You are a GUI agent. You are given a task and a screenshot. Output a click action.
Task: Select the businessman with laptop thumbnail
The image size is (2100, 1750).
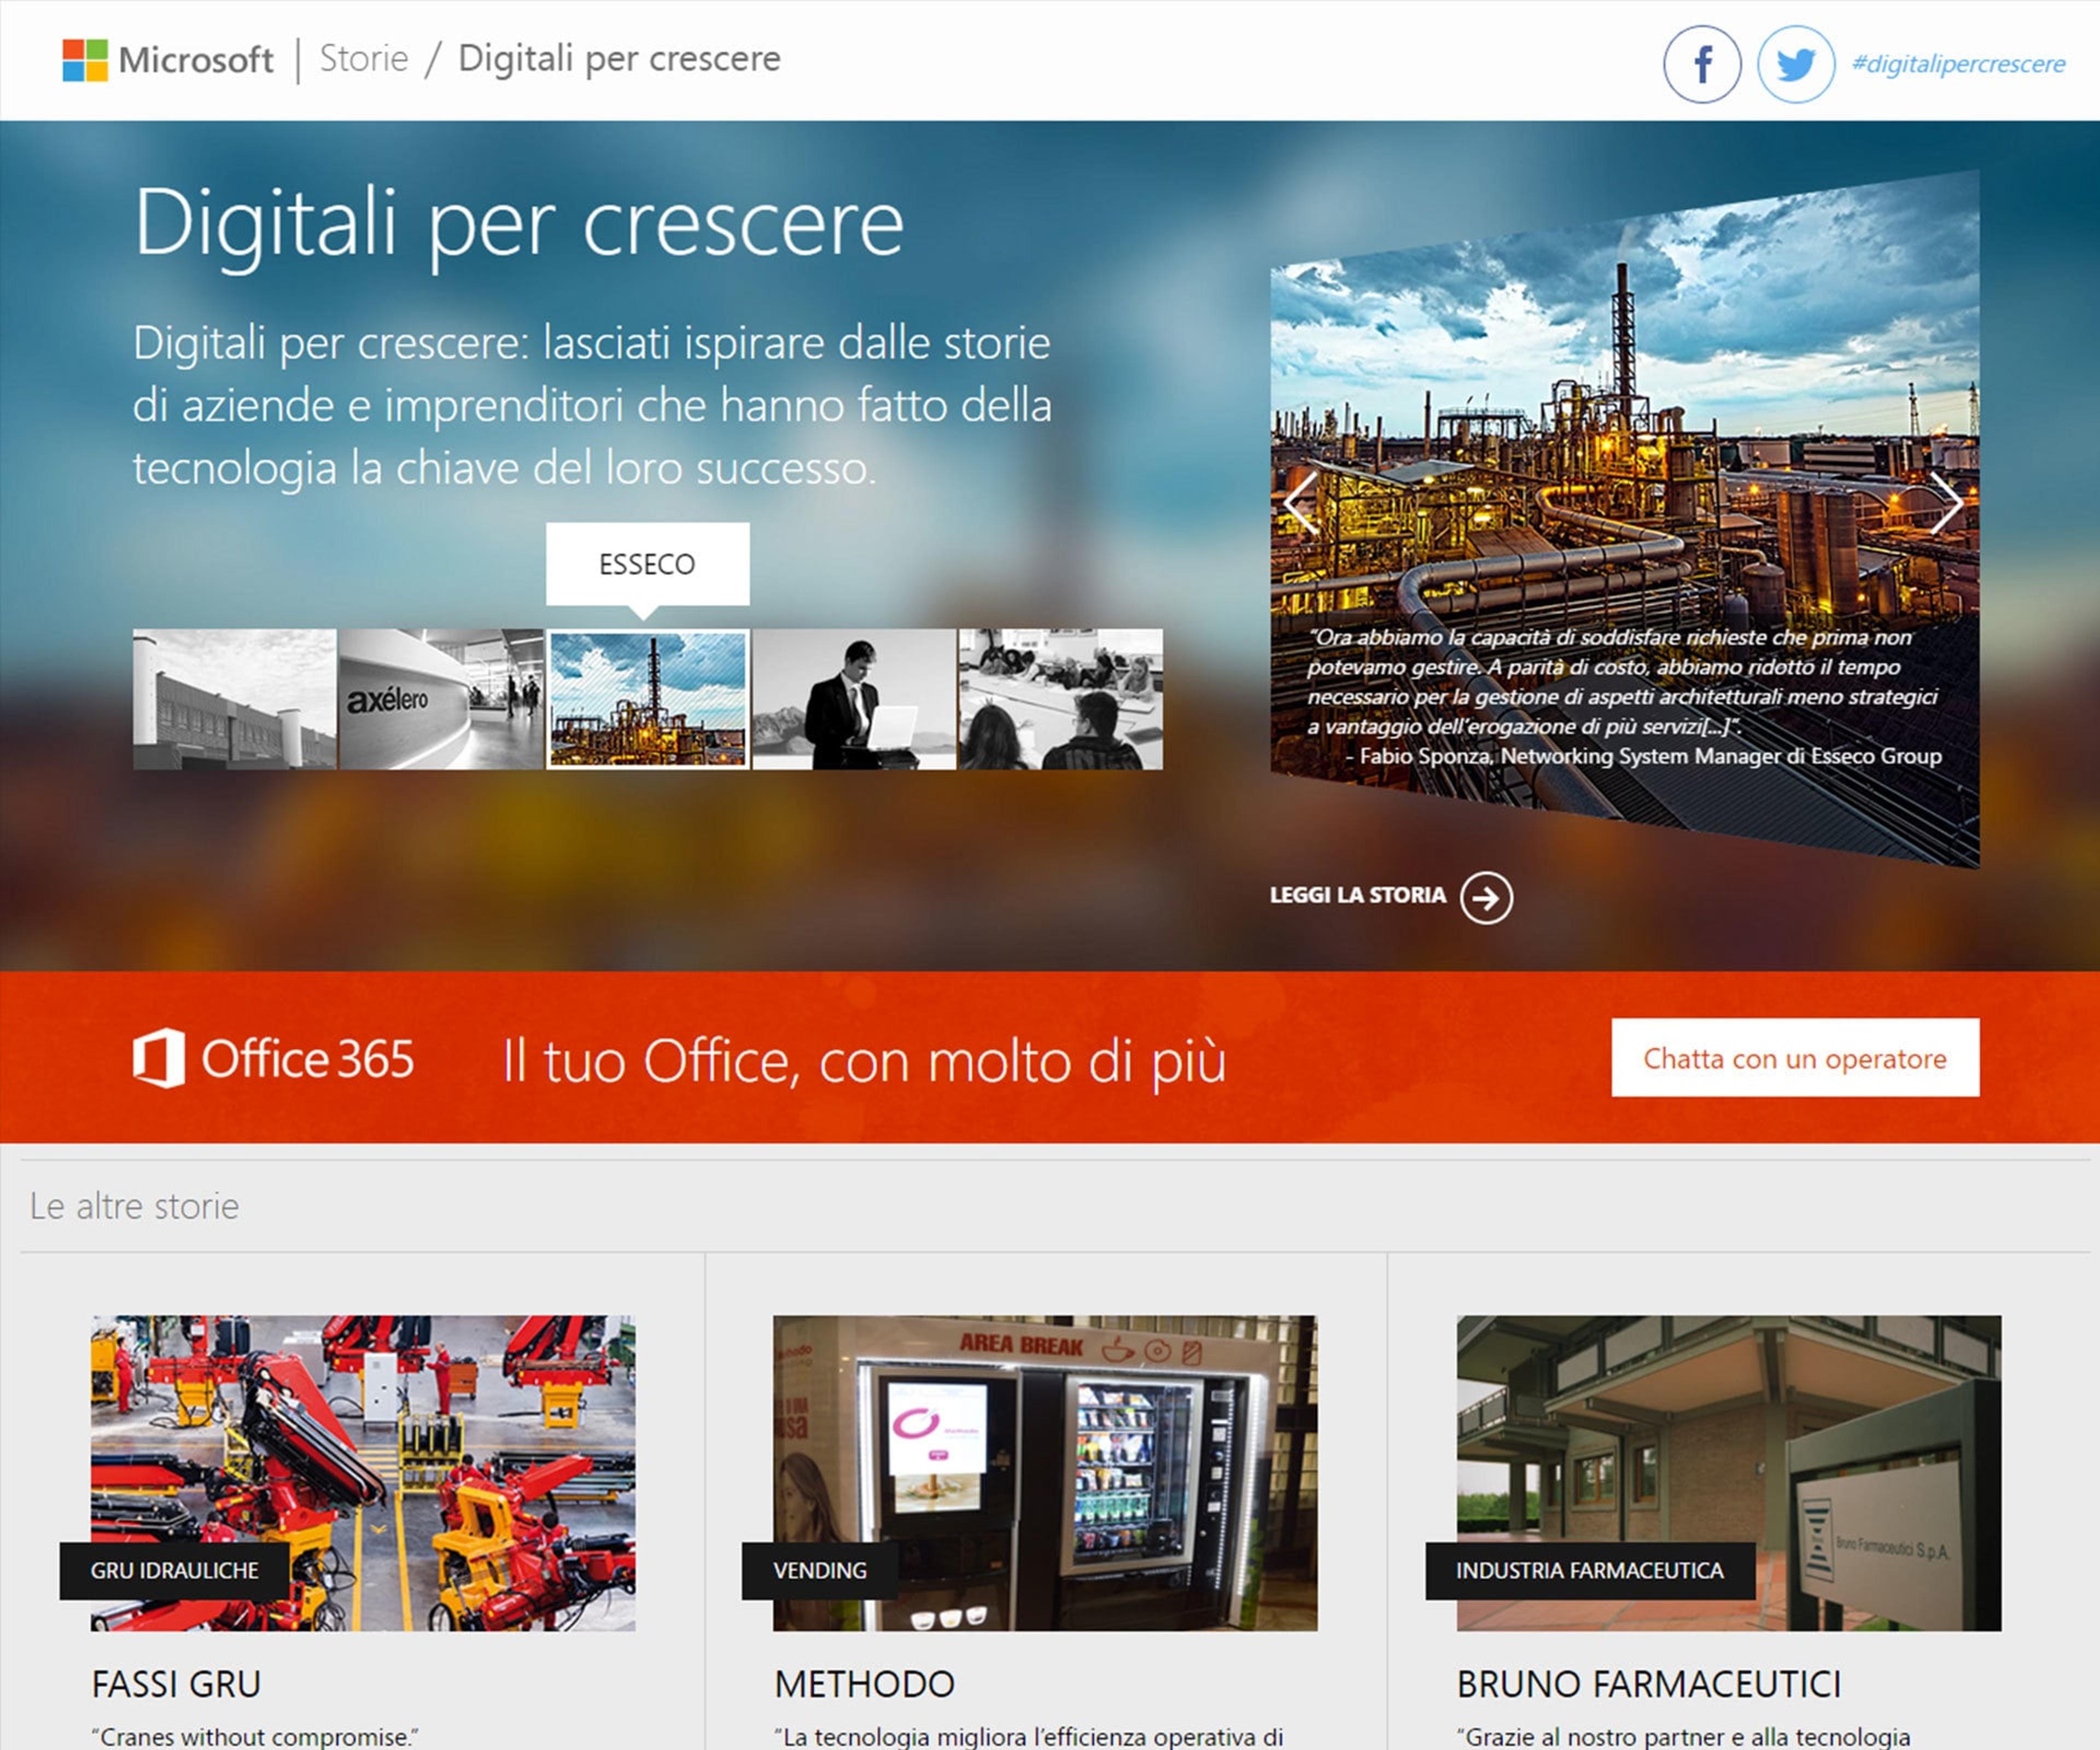point(854,699)
